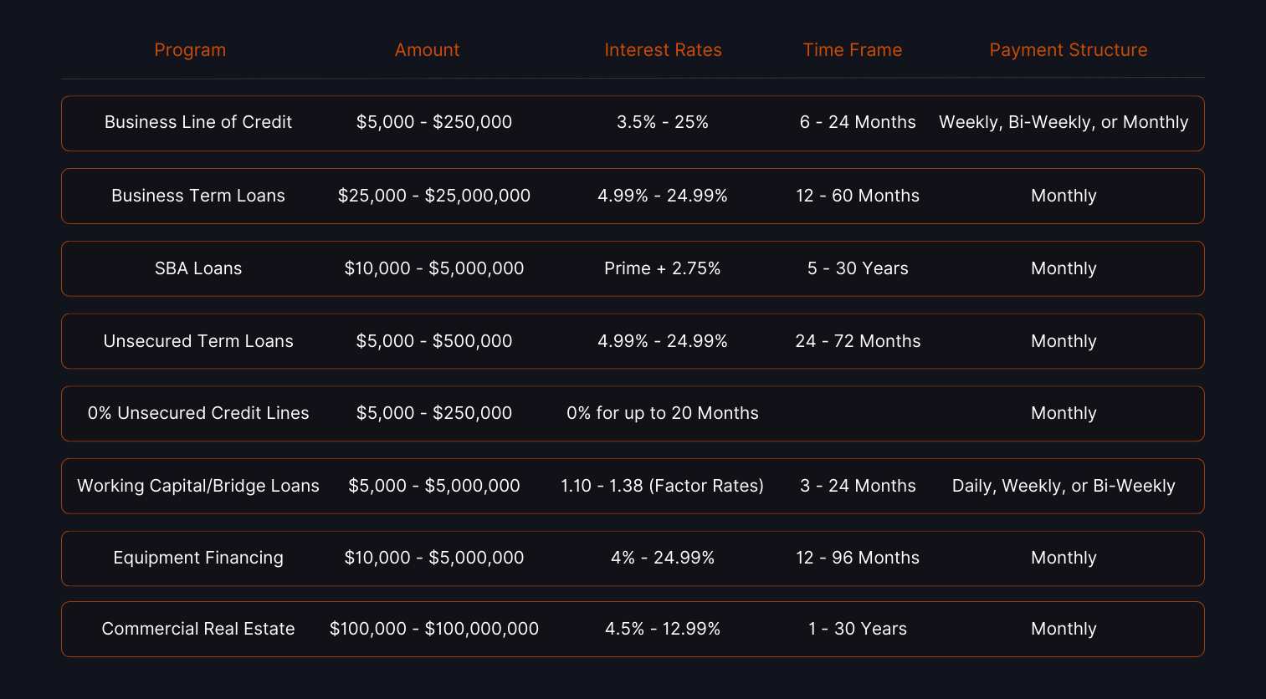Click the Time Frame column header
1266x699 pixels.
tap(852, 50)
